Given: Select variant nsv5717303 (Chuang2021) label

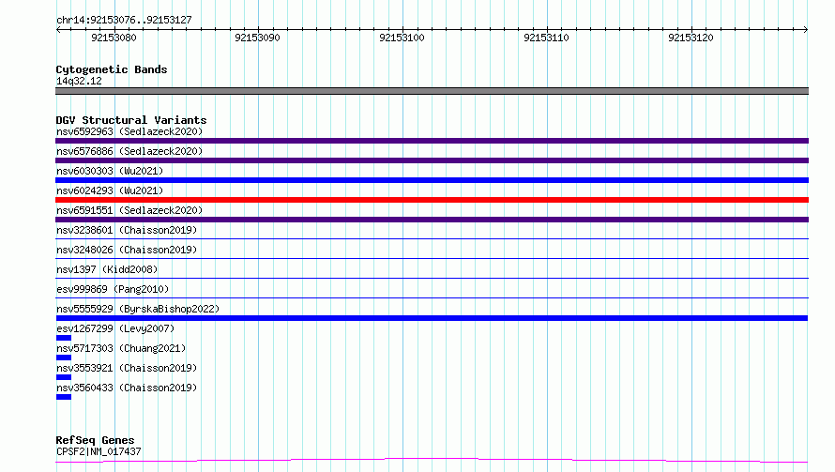Looking at the screenshot, I should (x=121, y=348).
